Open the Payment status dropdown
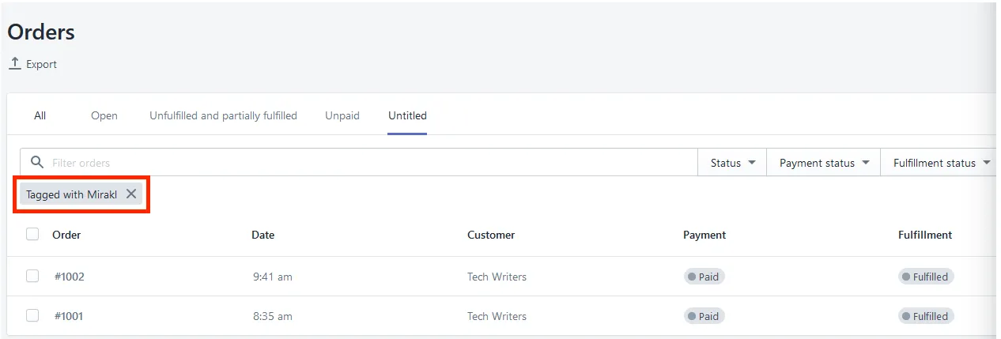1001x339 pixels. (824, 163)
